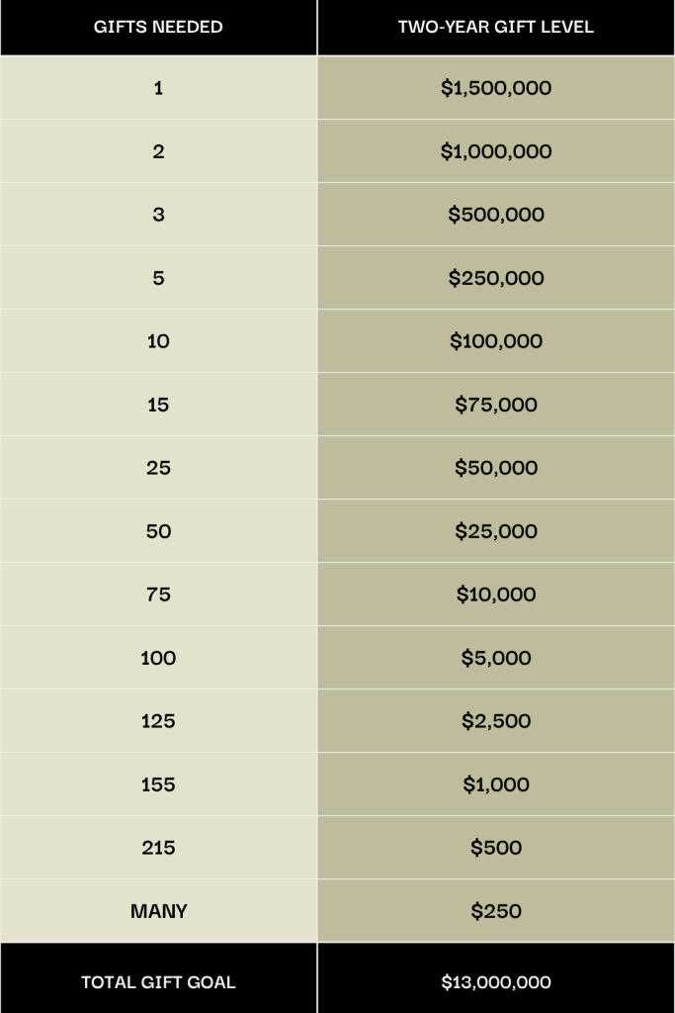675x1013 pixels.
Task: Click the $25,000 gift level cell
Action: (495, 531)
